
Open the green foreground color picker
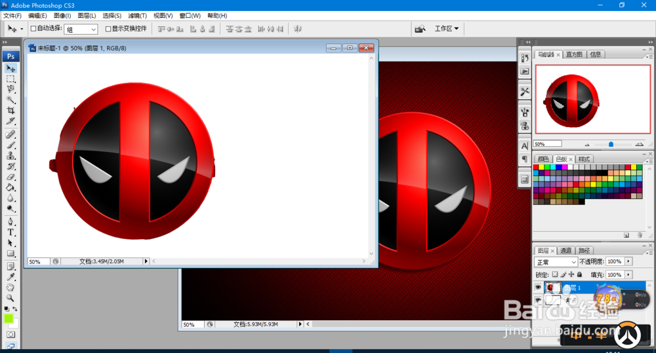8,318
